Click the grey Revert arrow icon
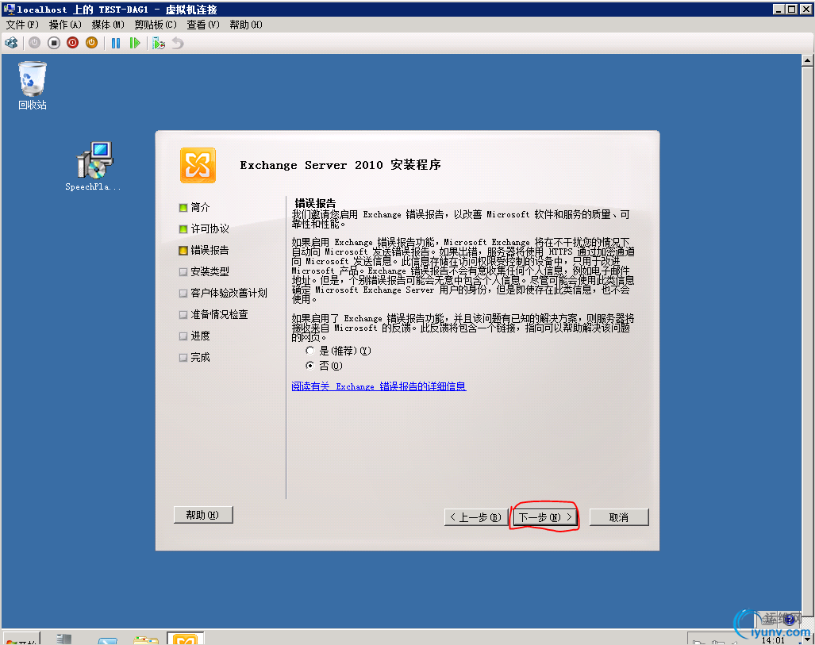Viewport: 815px width, 645px height. click(178, 43)
